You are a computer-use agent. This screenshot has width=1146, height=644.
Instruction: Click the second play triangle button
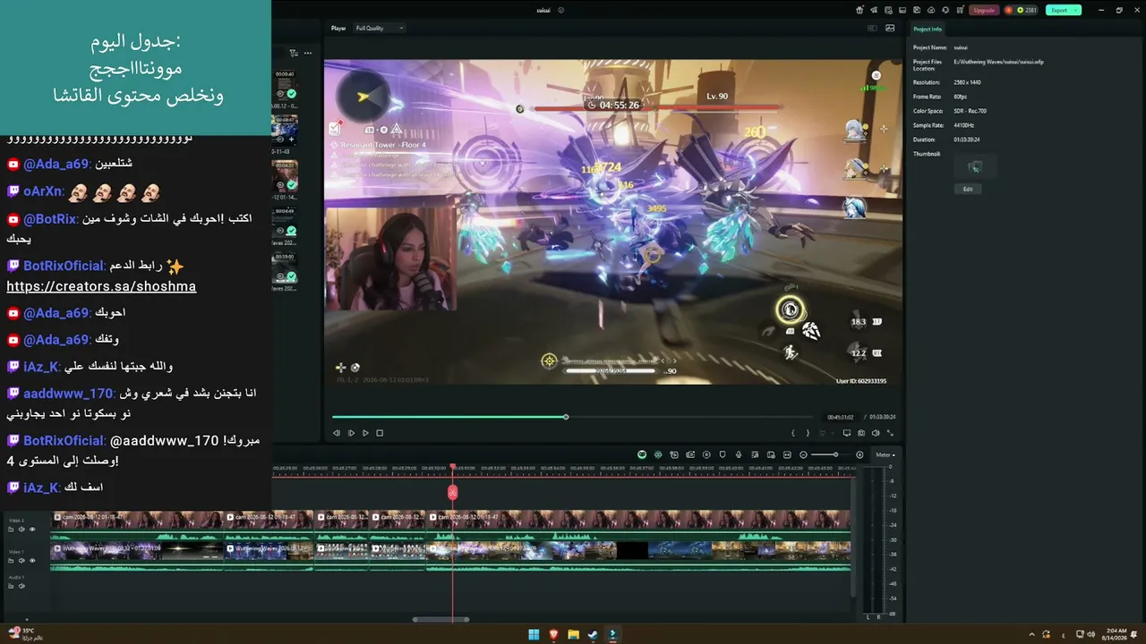pyautogui.click(x=365, y=433)
